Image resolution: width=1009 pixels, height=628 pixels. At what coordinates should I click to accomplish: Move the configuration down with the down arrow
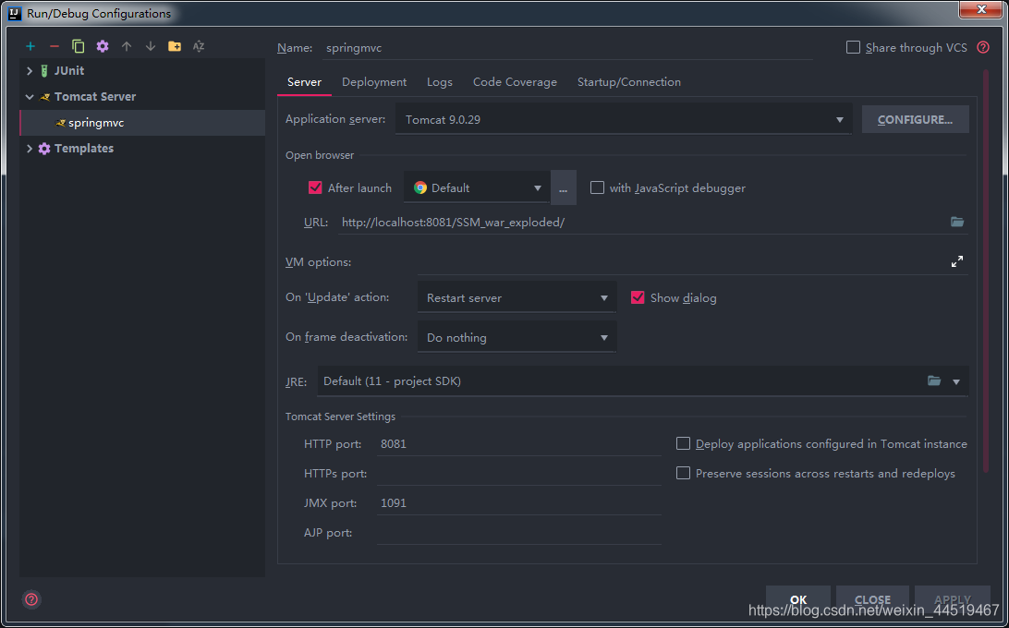[150, 46]
